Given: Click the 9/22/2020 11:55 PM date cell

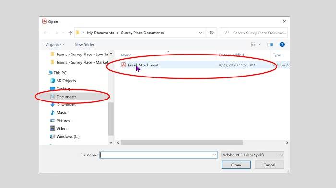Looking at the screenshot, I should pyautogui.click(x=237, y=65).
